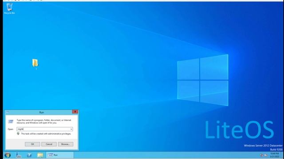Open the Start menu orb
284x159 pixels.
point(8,155)
